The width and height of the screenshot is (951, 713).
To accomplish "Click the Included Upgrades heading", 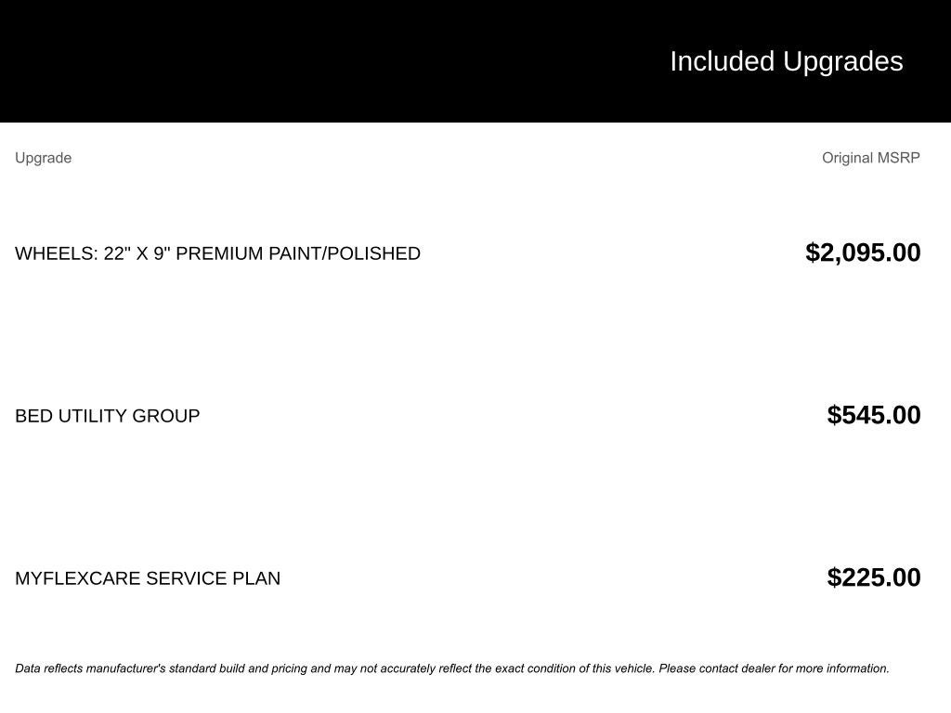I will coord(786,61).
